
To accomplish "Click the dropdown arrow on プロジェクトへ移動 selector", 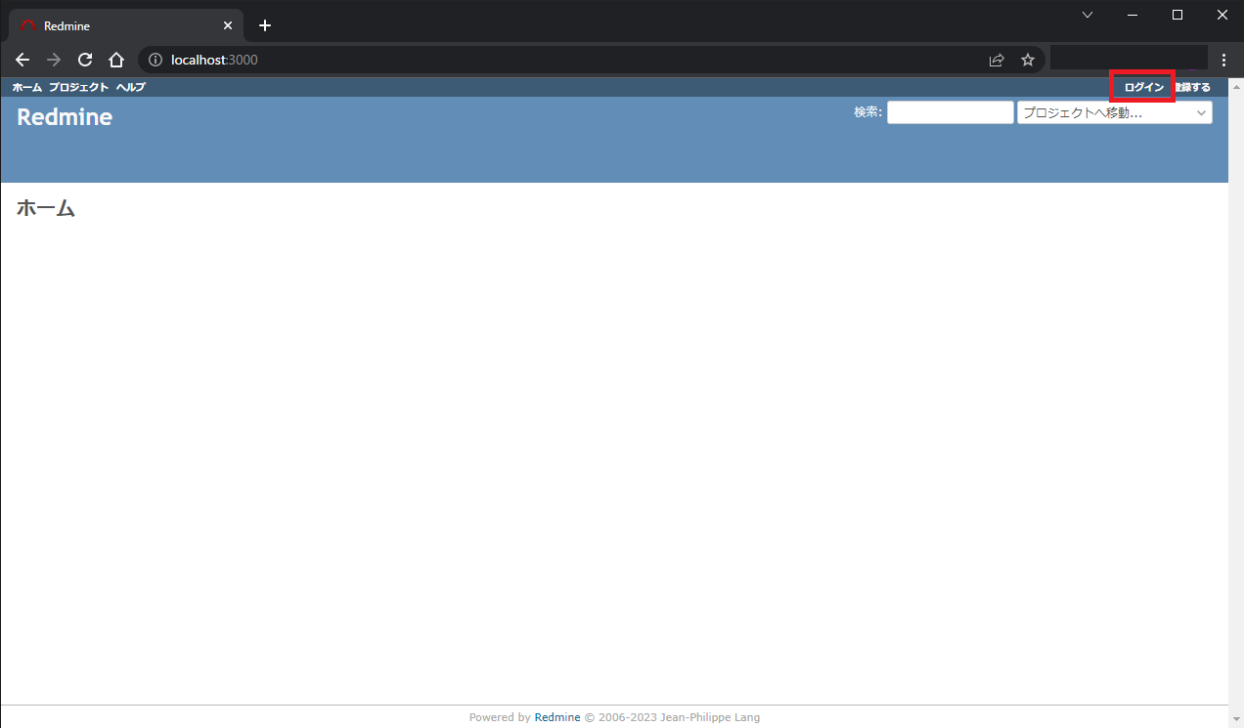I will 1200,111.
